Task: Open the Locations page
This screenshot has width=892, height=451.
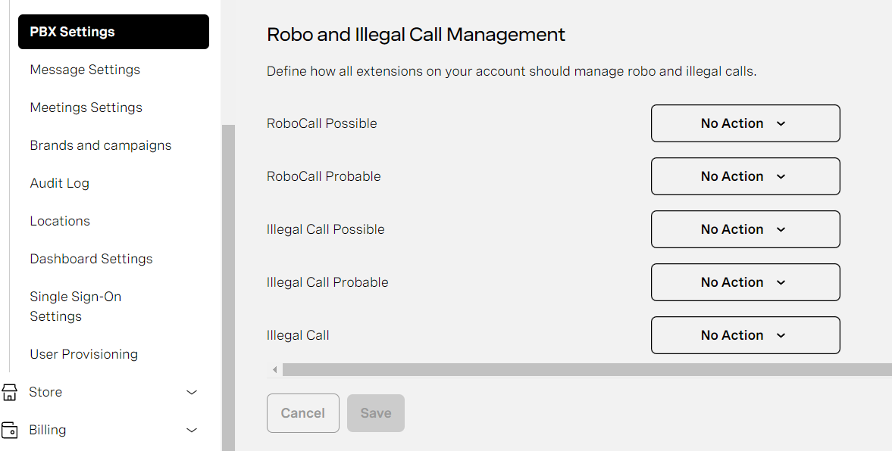Action: pos(60,221)
